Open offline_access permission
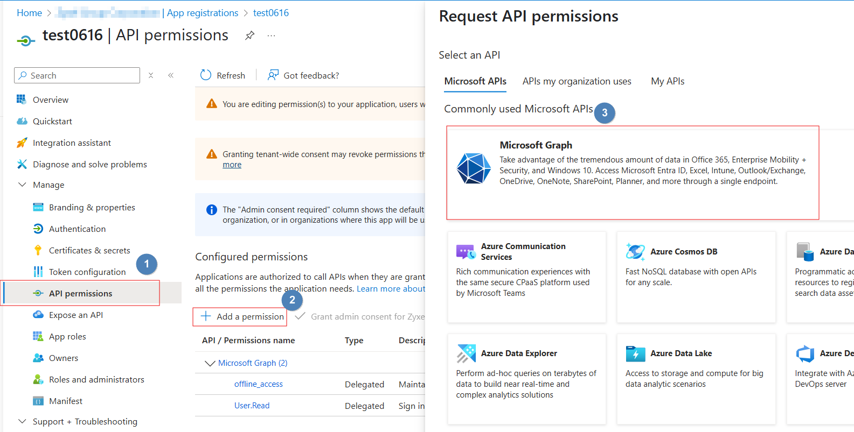Image resolution: width=854 pixels, height=432 pixels. click(x=258, y=384)
